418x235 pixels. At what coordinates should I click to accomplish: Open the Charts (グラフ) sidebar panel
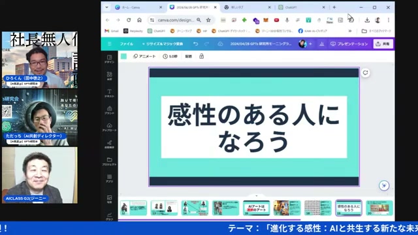[x=109, y=216]
